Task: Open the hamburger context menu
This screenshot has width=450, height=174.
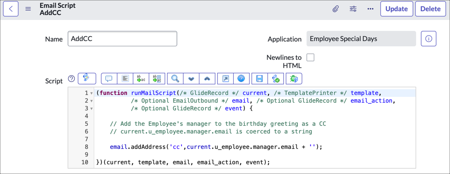Action: coord(28,9)
